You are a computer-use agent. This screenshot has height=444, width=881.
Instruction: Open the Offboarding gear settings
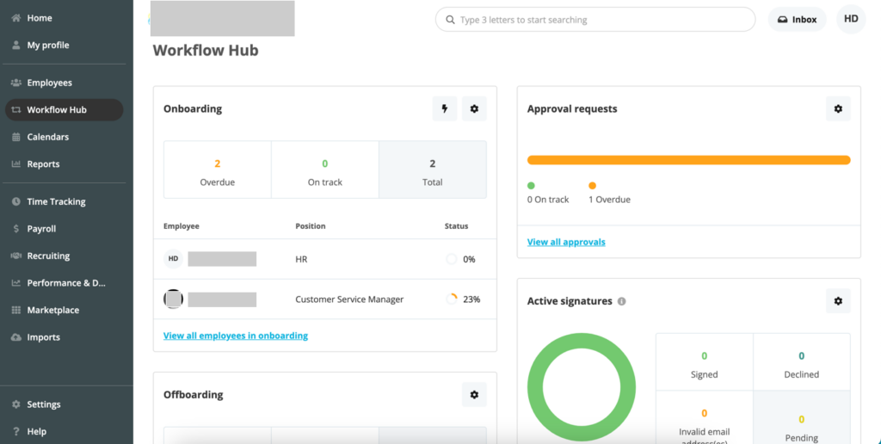474,395
